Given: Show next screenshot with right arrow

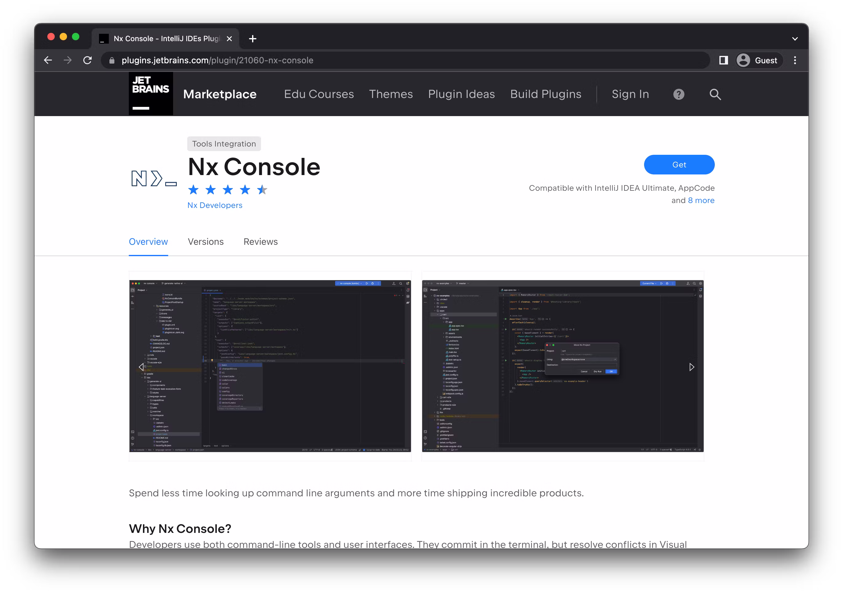Looking at the screenshot, I should [x=691, y=367].
